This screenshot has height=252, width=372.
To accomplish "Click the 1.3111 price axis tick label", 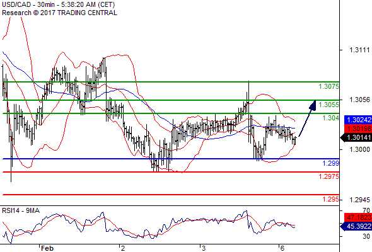I will [359, 50].
